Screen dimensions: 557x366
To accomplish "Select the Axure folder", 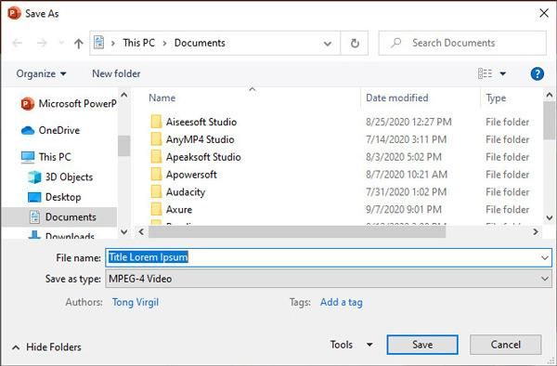I will pyautogui.click(x=179, y=210).
